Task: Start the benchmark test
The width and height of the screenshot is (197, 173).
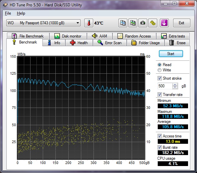Action: click(171, 54)
